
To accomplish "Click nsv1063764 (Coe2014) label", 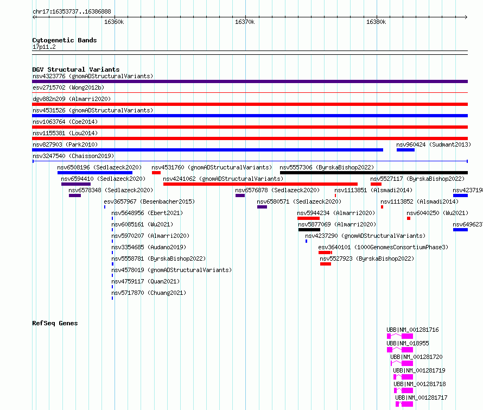I will click(x=65, y=122).
